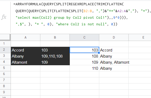
Task: Select row 6 header
Action: pos(5,74)
